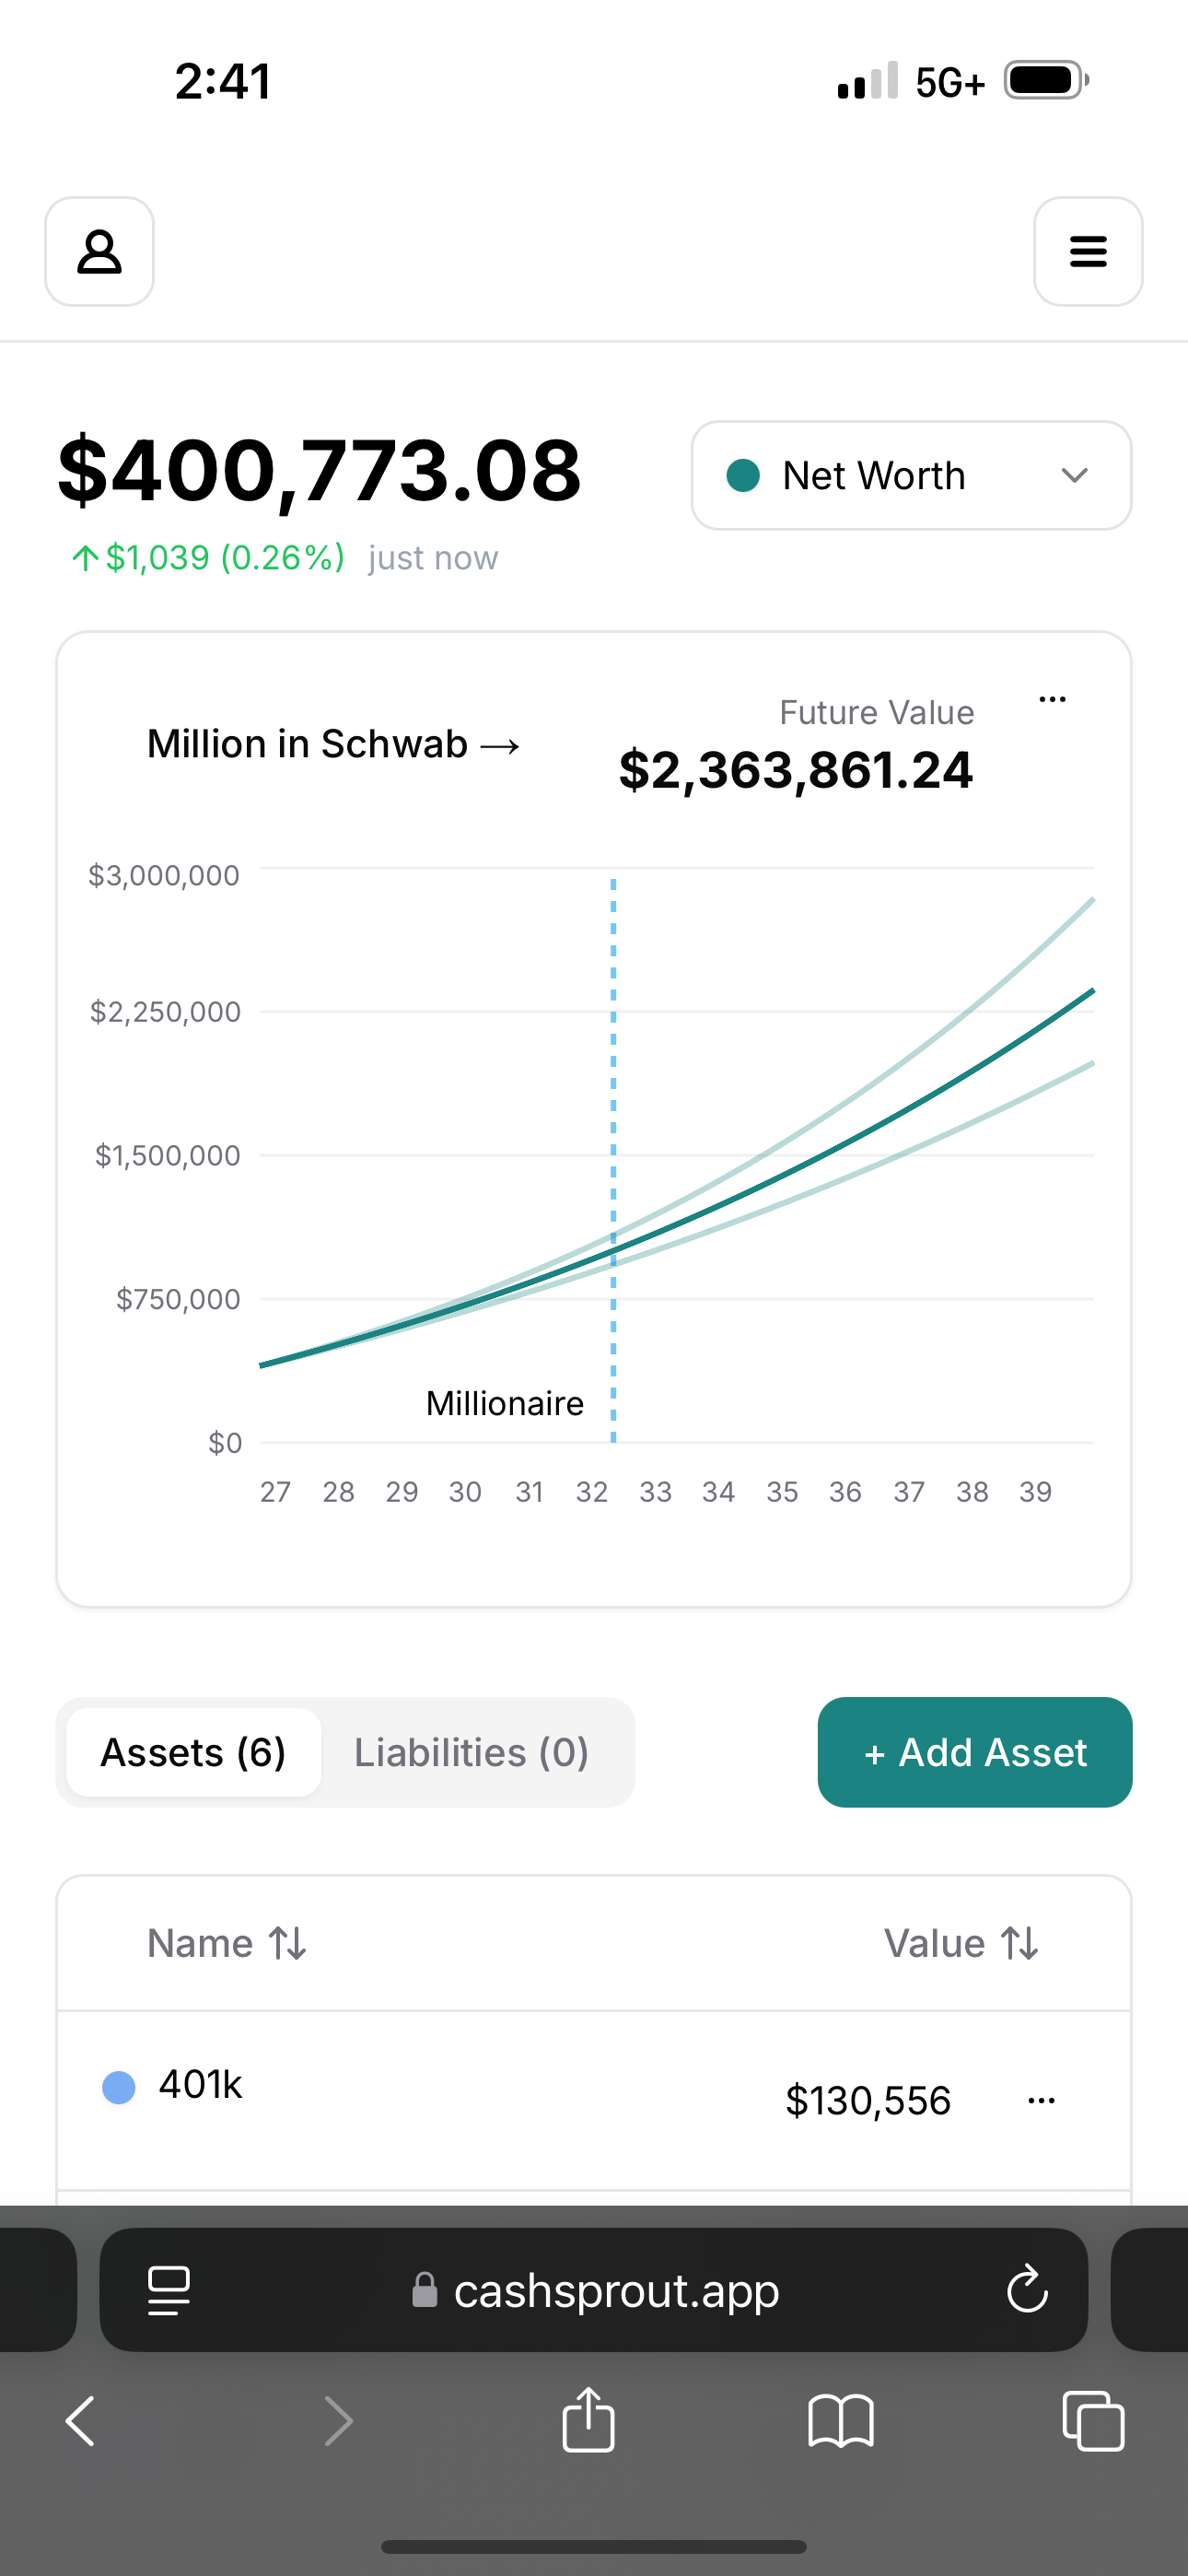The image size is (1188, 2576).
Task: Sort assets by Value column
Action: pos(962,1943)
